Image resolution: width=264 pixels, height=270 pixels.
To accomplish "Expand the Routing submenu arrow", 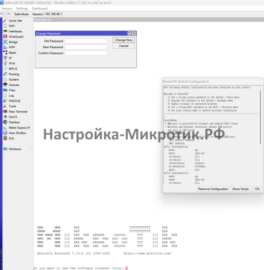I will 31,74.
